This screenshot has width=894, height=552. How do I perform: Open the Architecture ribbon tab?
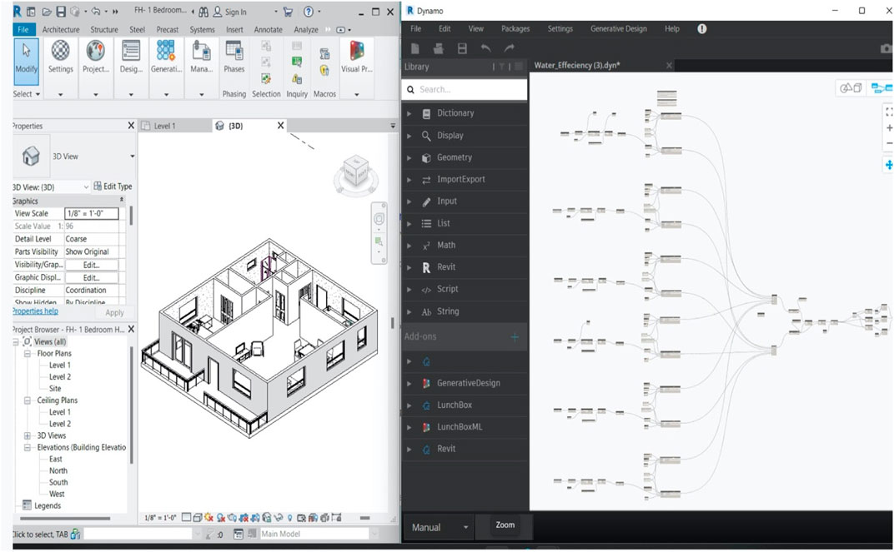point(60,30)
